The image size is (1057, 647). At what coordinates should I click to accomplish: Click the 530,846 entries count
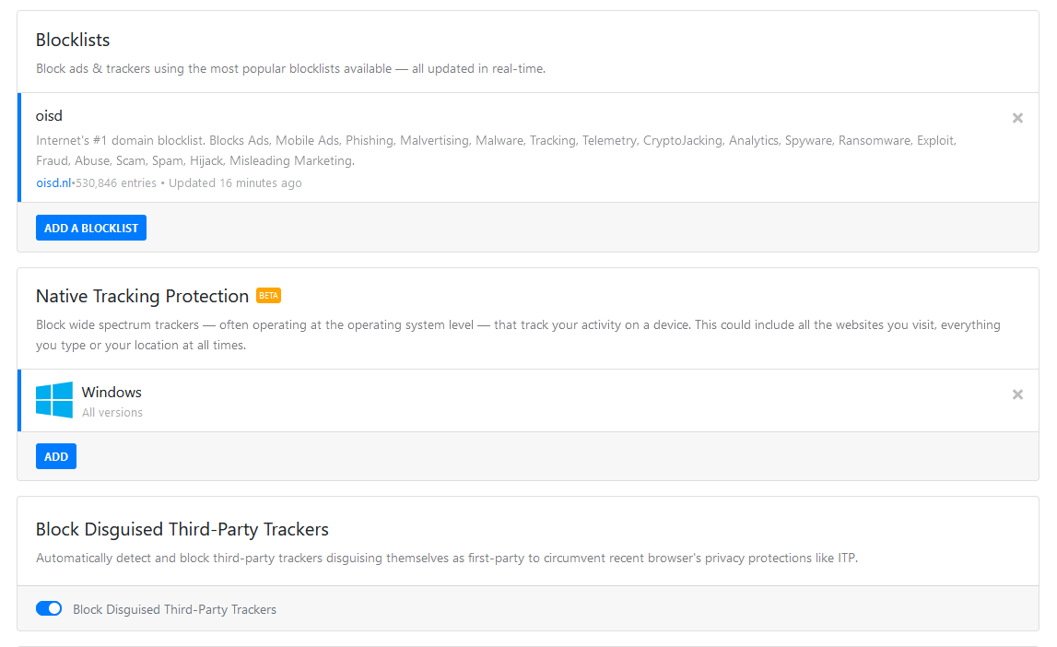(x=115, y=182)
